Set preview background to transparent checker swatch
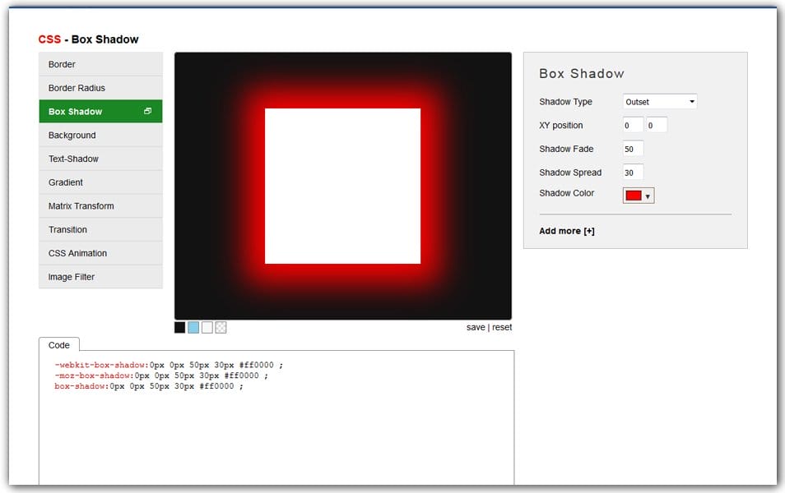 (x=221, y=327)
